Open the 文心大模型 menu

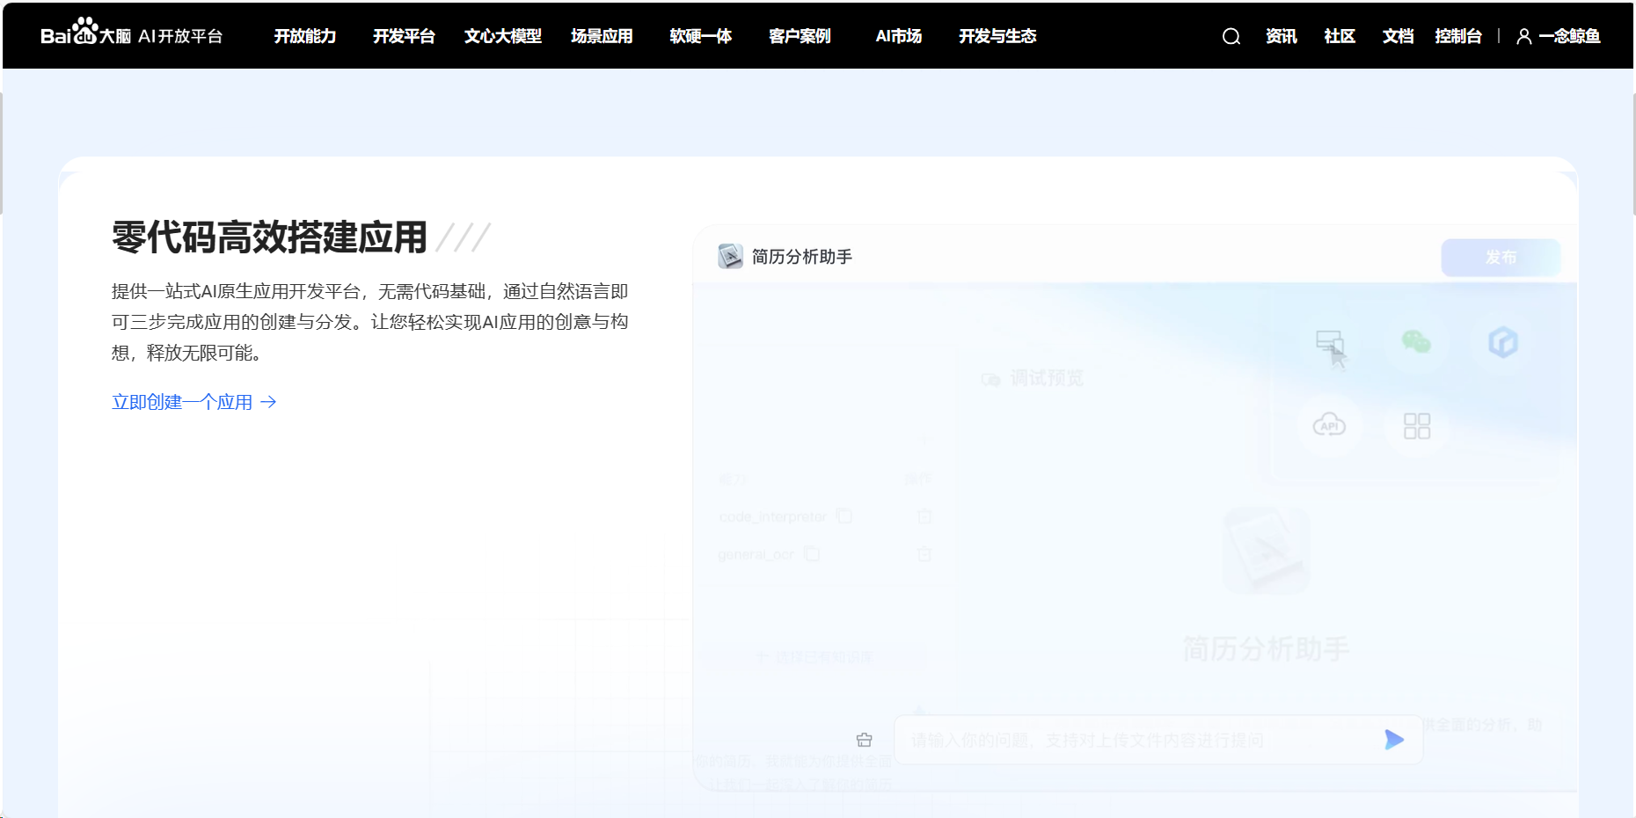[x=502, y=36]
